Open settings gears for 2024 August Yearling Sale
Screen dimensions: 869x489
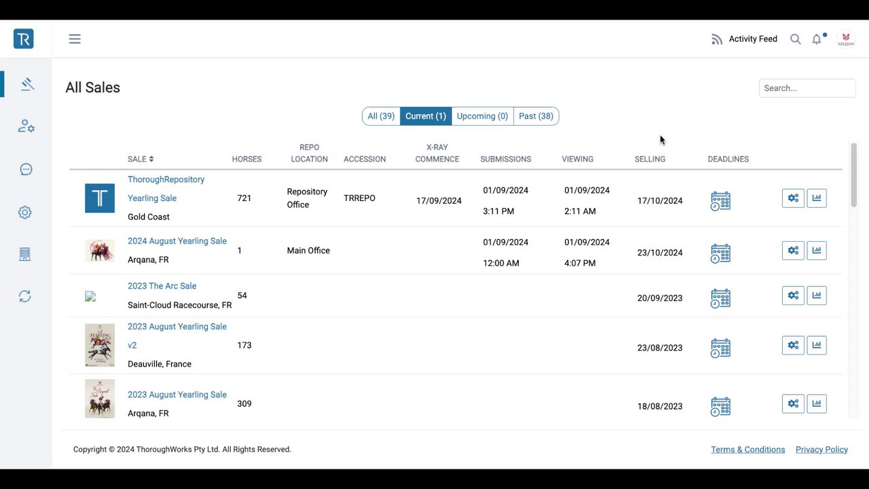[x=793, y=251]
